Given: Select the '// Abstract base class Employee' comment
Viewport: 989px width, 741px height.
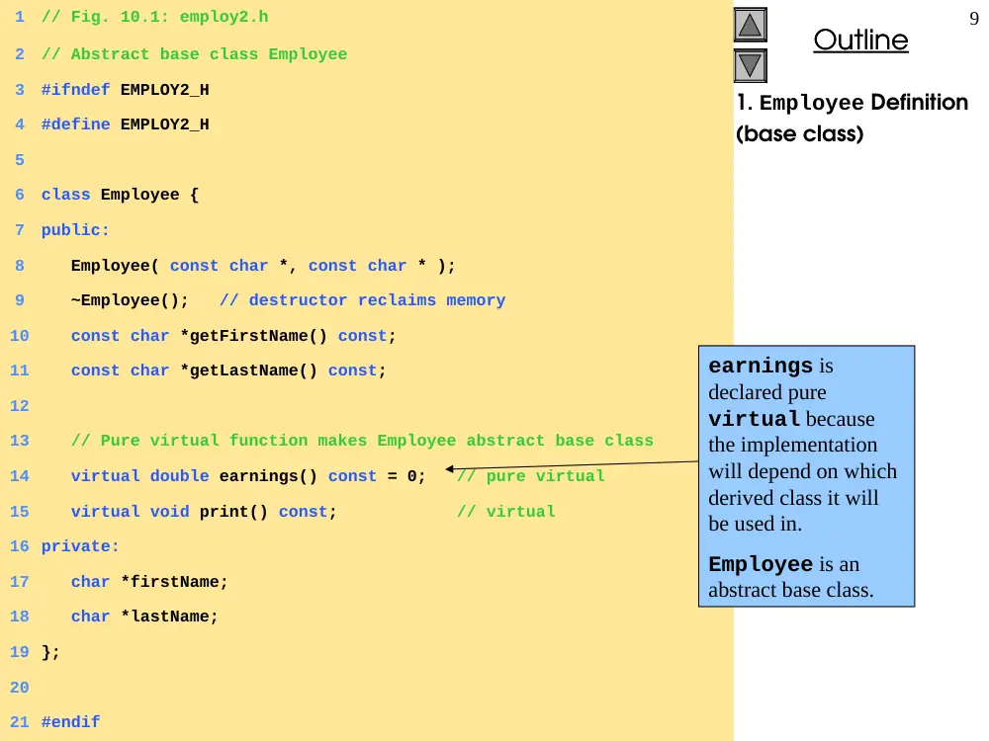Looking at the screenshot, I should (x=194, y=54).
